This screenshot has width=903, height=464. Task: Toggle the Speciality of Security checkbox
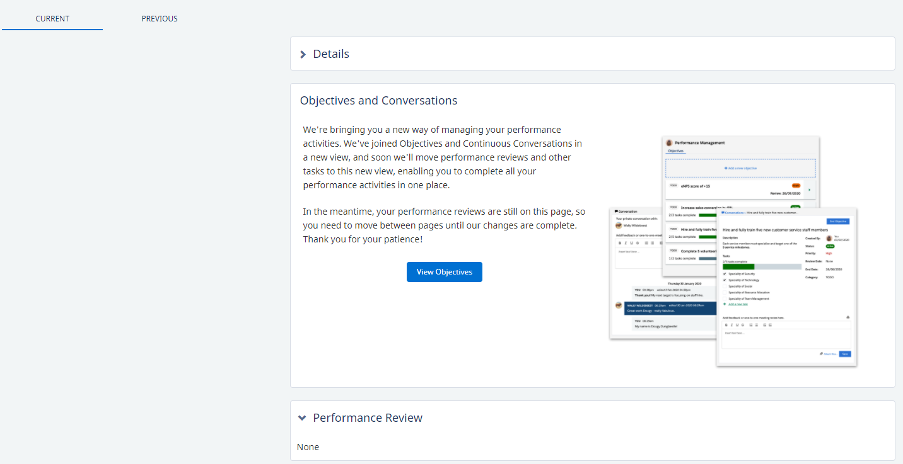pyautogui.click(x=725, y=274)
